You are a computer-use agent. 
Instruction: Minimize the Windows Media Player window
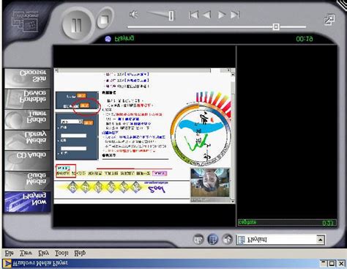point(324,264)
